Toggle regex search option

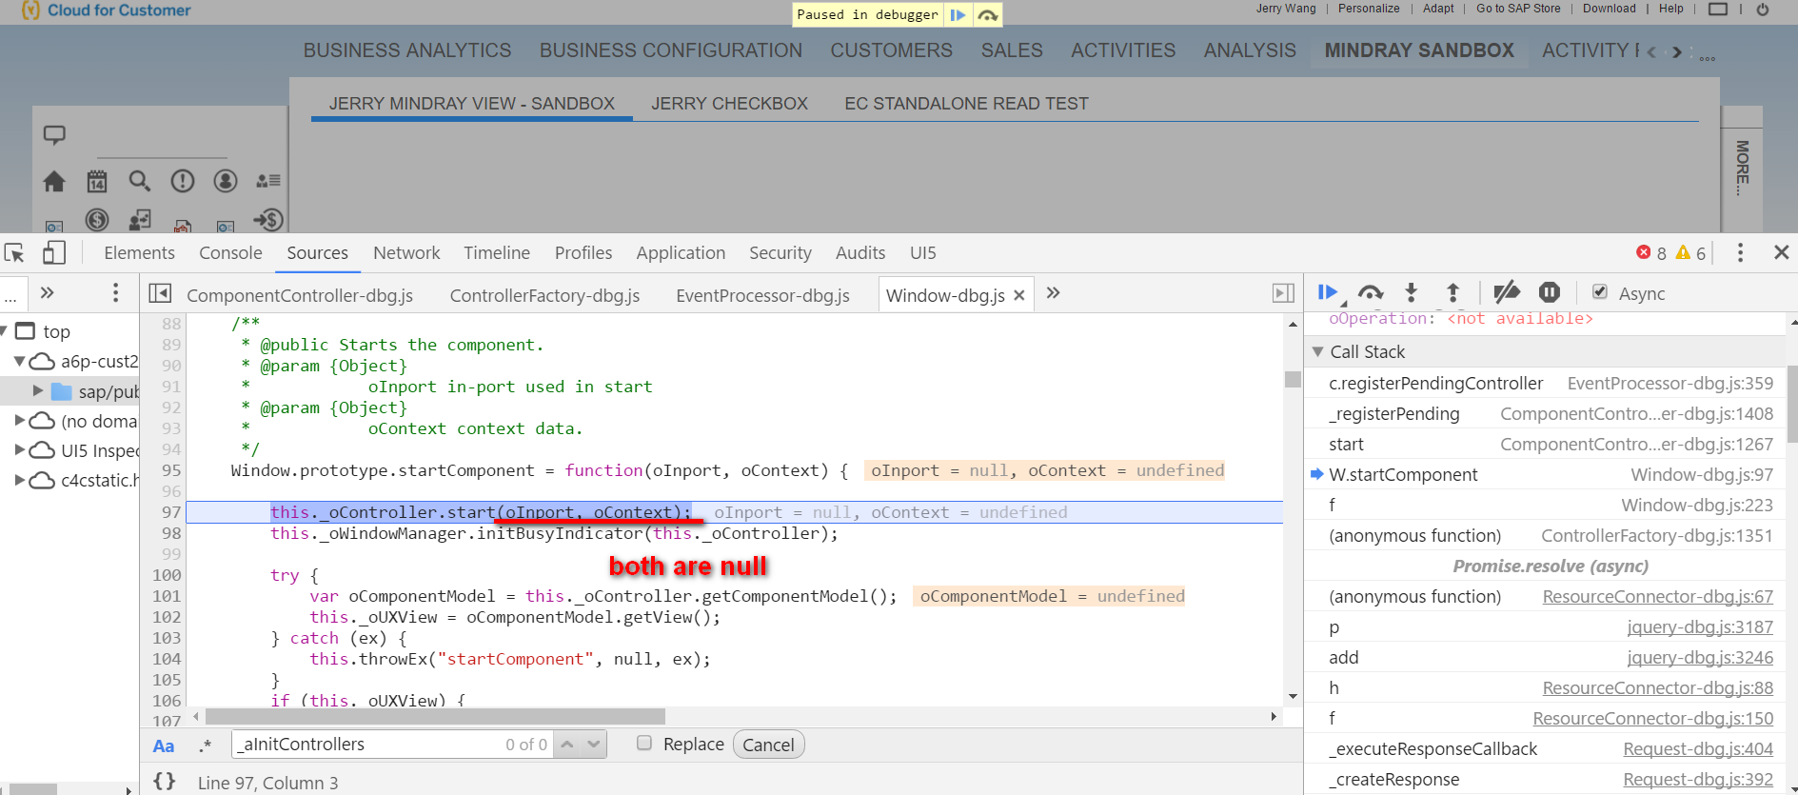pyautogui.click(x=205, y=745)
